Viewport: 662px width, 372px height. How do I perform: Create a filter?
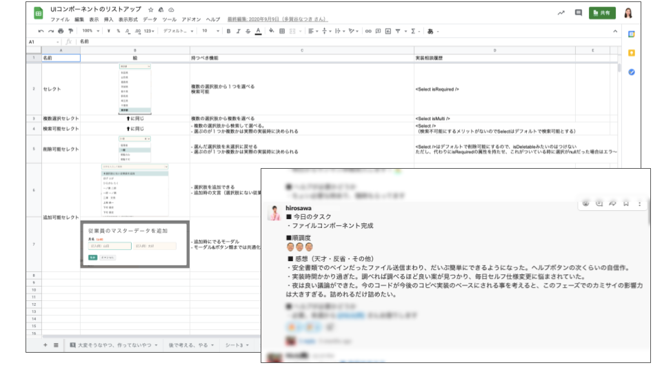click(398, 31)
